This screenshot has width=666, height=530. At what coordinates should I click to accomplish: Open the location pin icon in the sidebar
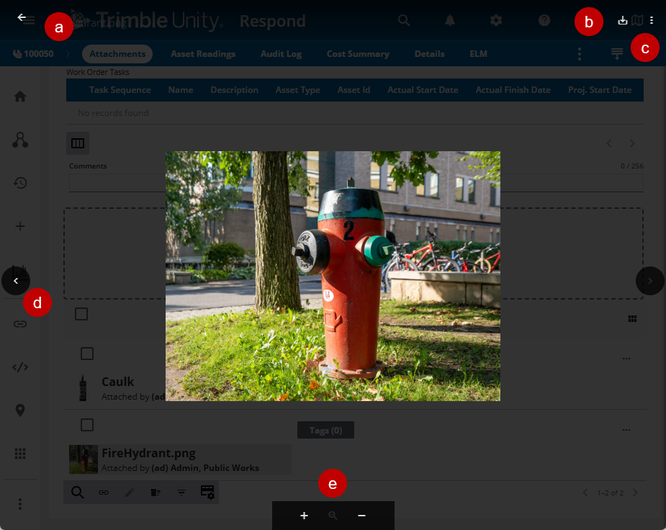coord(20,410)
